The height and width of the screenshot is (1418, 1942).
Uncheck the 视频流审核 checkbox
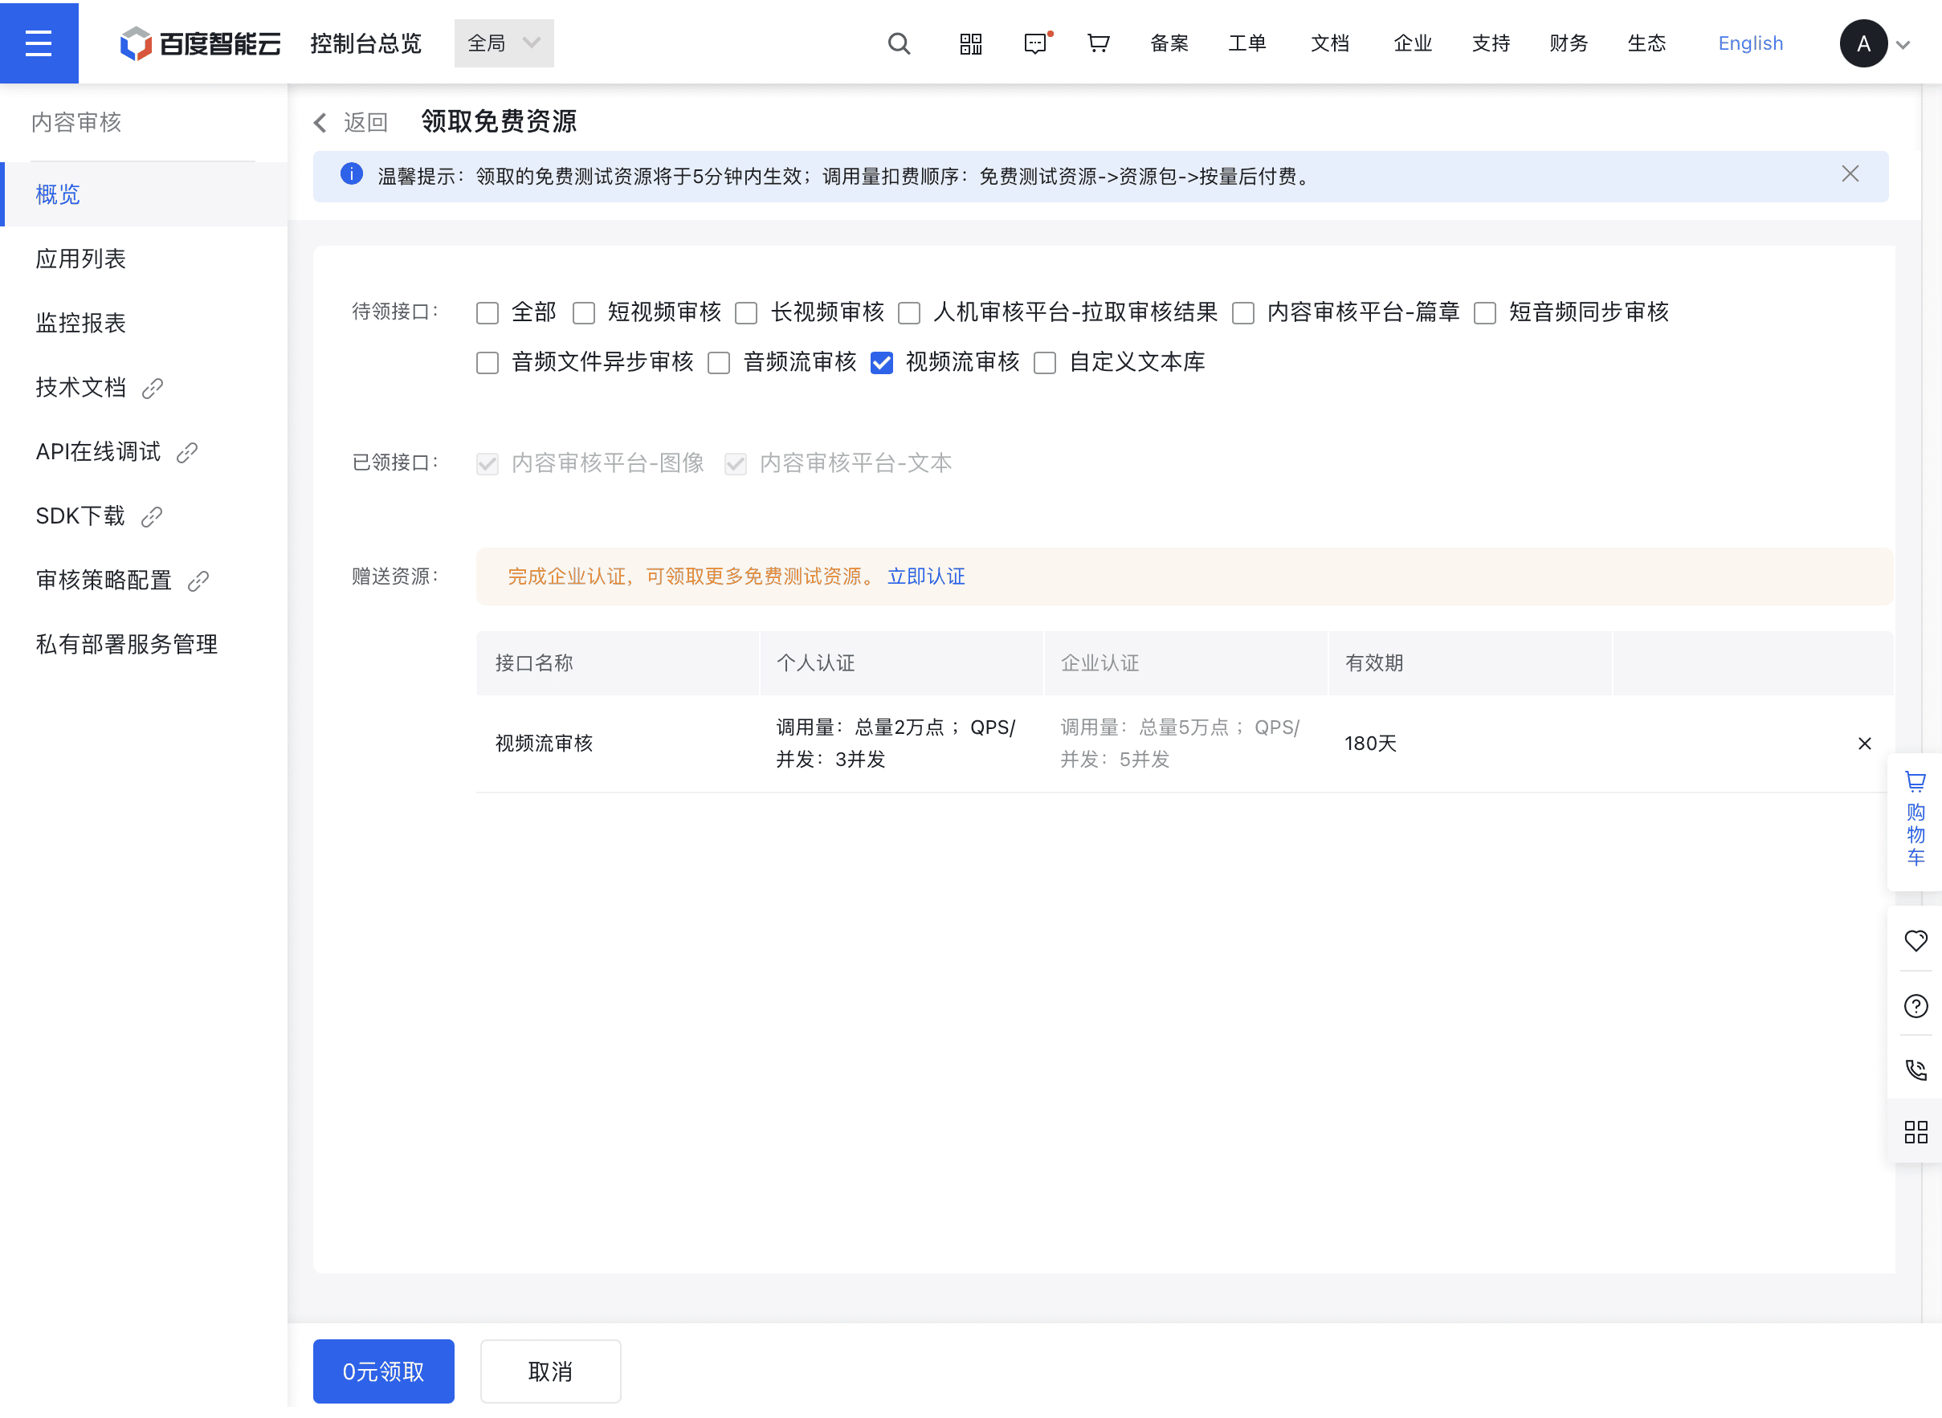click(882, 363)
